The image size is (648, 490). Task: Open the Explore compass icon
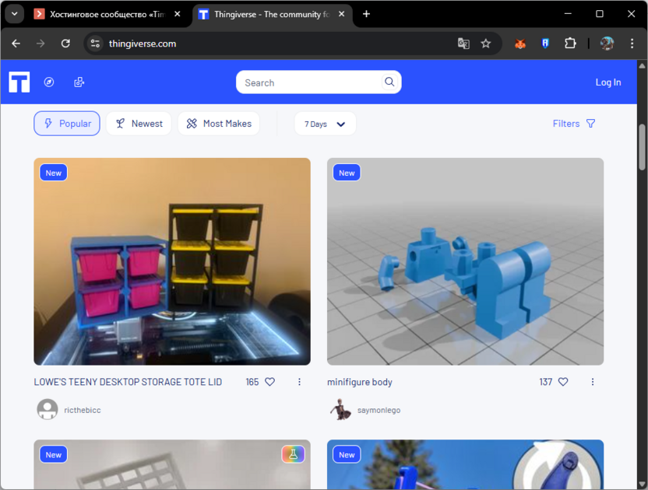(x=49, y=82)
